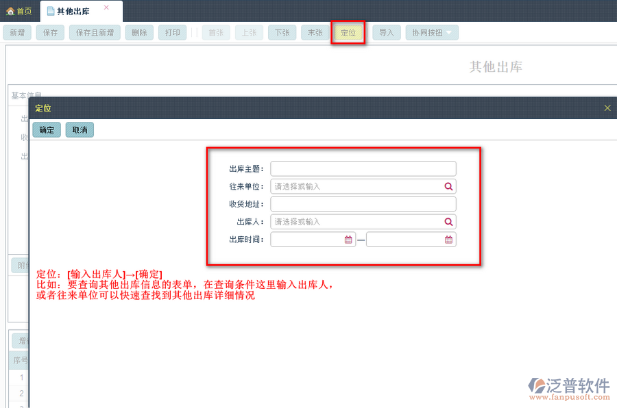The height and width of the screenshot is (408, 617).
Task: Click the 往来单位 search magnifier icon
Action: [x=448, y=186]
